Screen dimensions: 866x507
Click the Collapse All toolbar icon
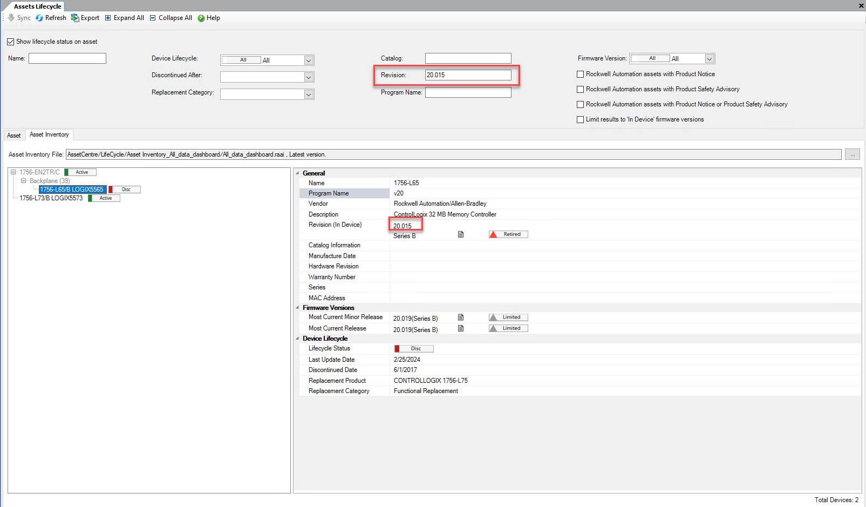point(153,18)
